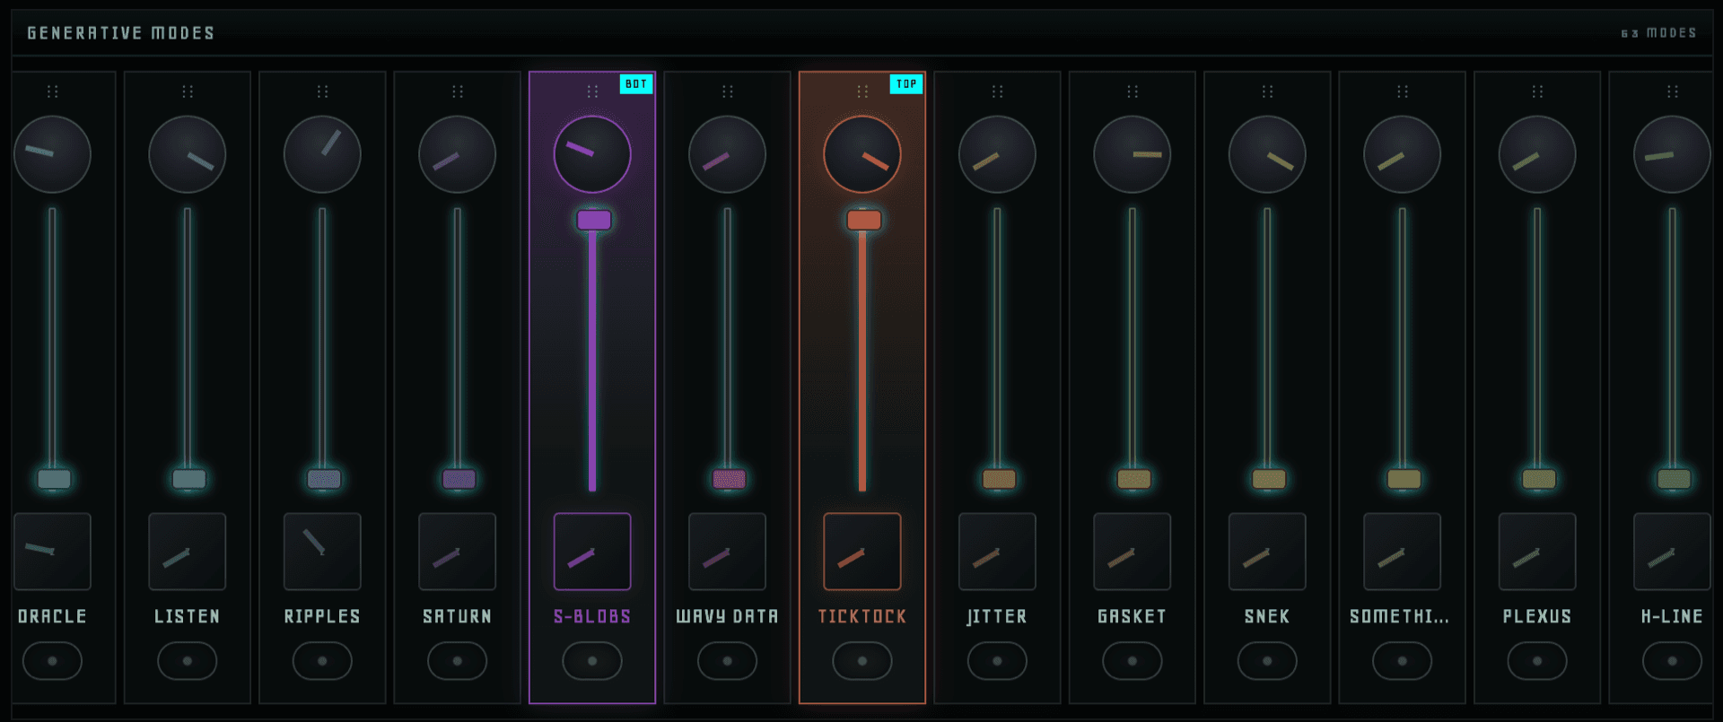Toggle the pill switch under PLEXUS
This screenshot has height=722, width=1723.
[1537, 661]
